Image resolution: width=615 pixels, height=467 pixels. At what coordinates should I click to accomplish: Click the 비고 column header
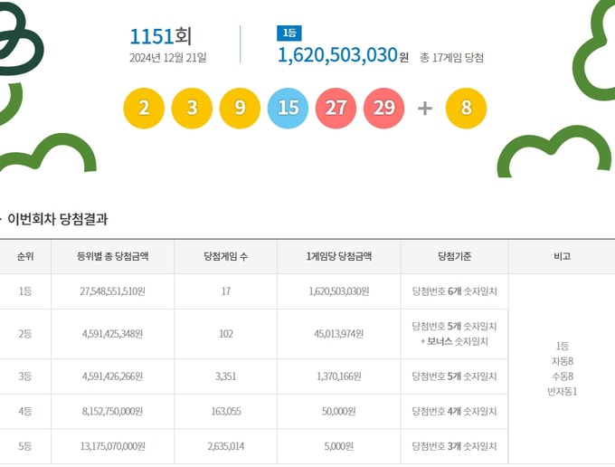(562, 257)
